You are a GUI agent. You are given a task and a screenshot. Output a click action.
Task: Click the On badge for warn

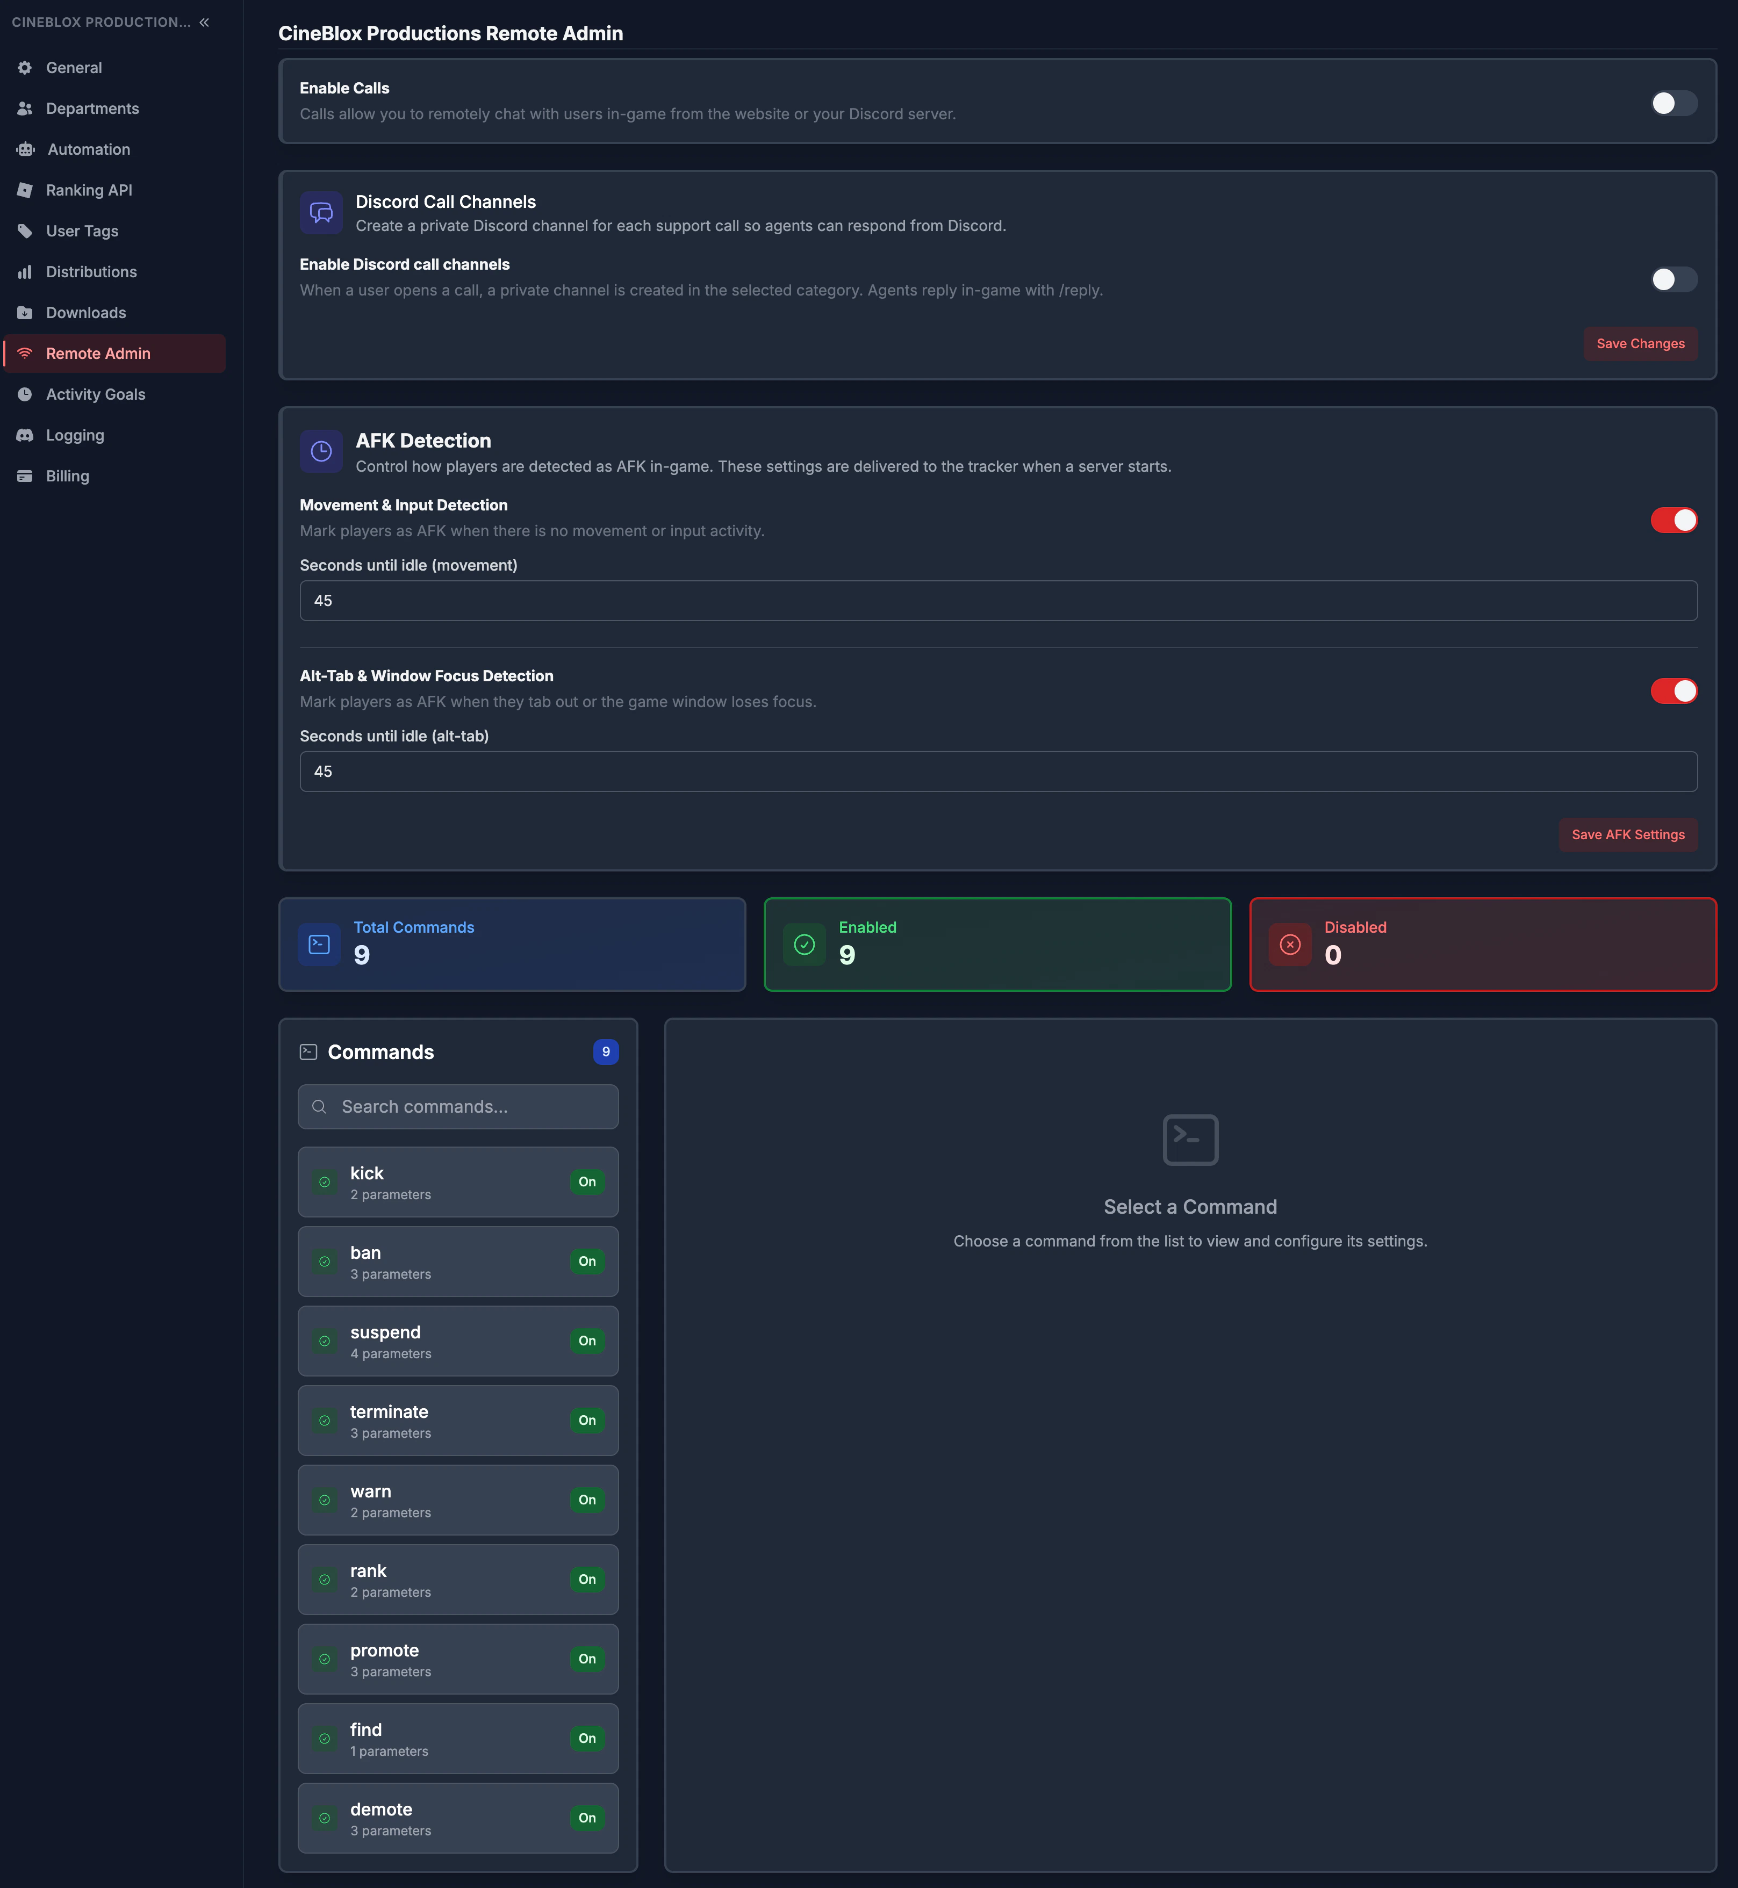point(587,1501)
